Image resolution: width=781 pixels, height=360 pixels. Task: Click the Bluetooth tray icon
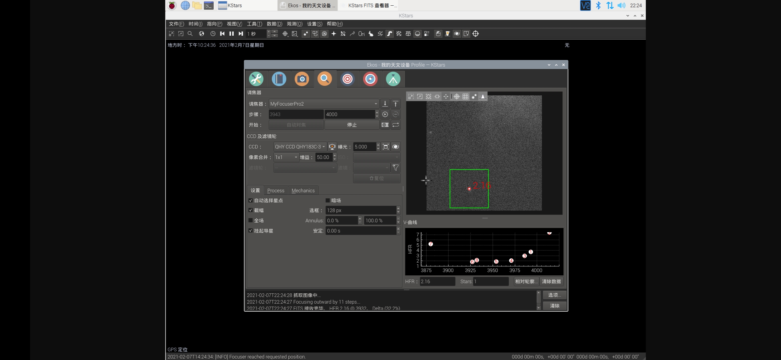598,5
